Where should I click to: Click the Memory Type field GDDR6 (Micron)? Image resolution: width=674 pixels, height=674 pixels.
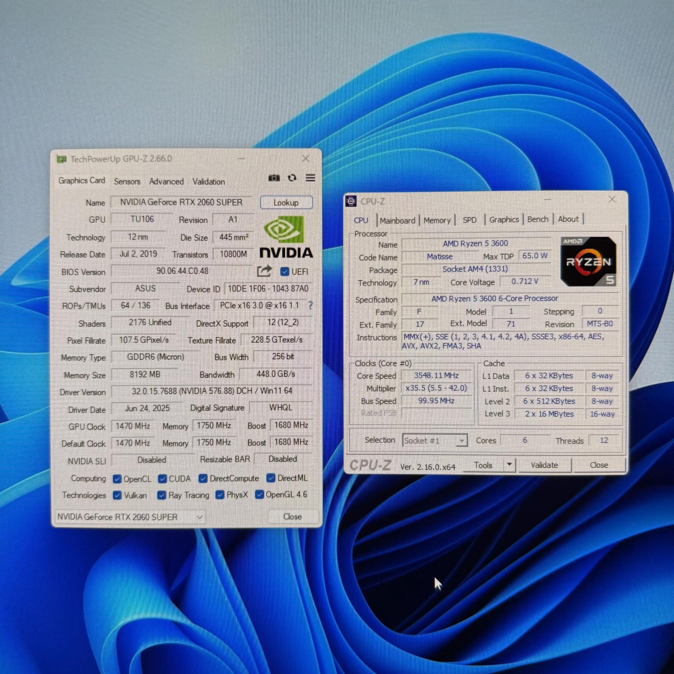click(156, 356)
